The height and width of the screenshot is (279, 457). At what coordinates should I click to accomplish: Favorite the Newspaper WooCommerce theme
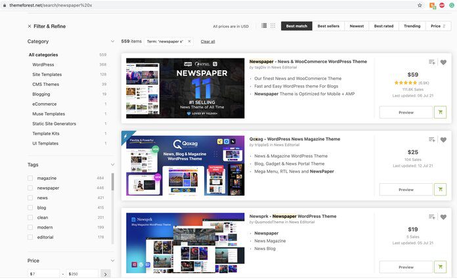click(x=443, y=62)
